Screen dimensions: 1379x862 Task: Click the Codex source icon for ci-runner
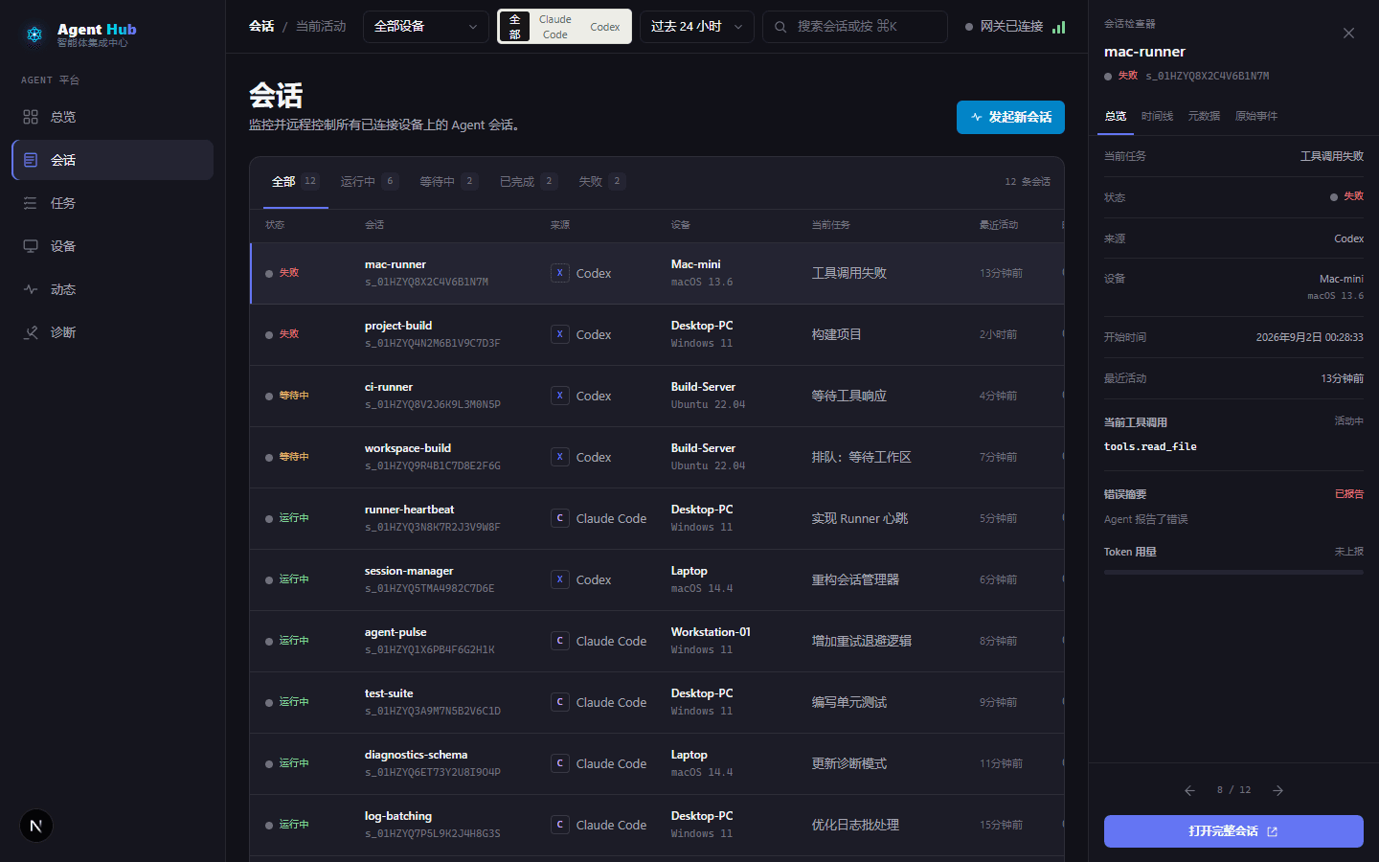tap(560, 396)
